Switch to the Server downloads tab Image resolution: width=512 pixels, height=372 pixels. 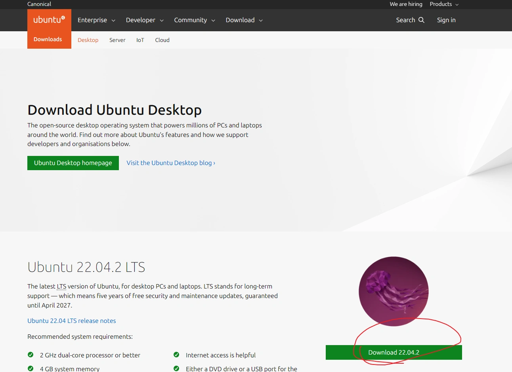[117, 40]
